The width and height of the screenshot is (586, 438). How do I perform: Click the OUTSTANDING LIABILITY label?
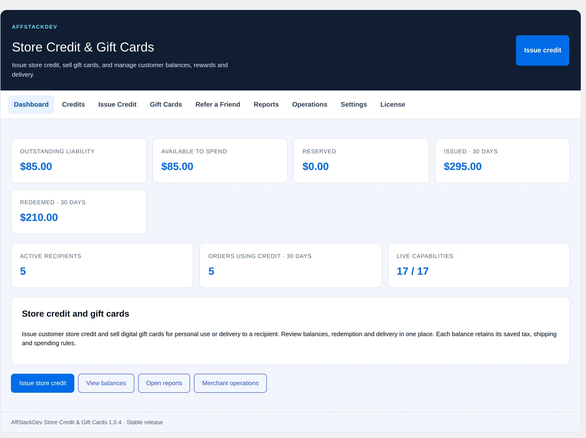tap(57, 151)
